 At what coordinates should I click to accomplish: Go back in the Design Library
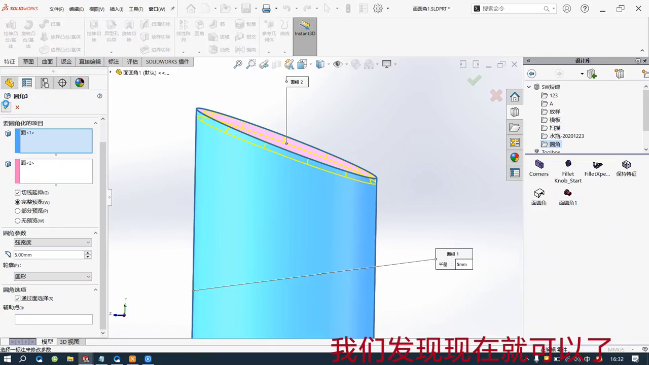click(531, 74)
